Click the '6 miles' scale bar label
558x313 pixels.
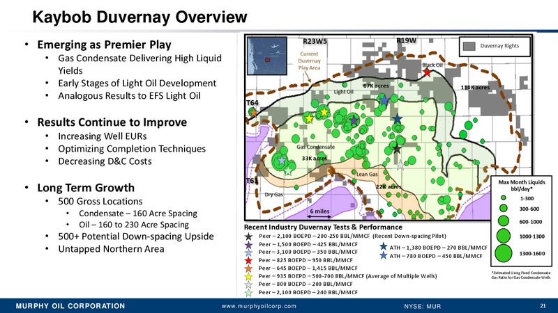(319, 211)
